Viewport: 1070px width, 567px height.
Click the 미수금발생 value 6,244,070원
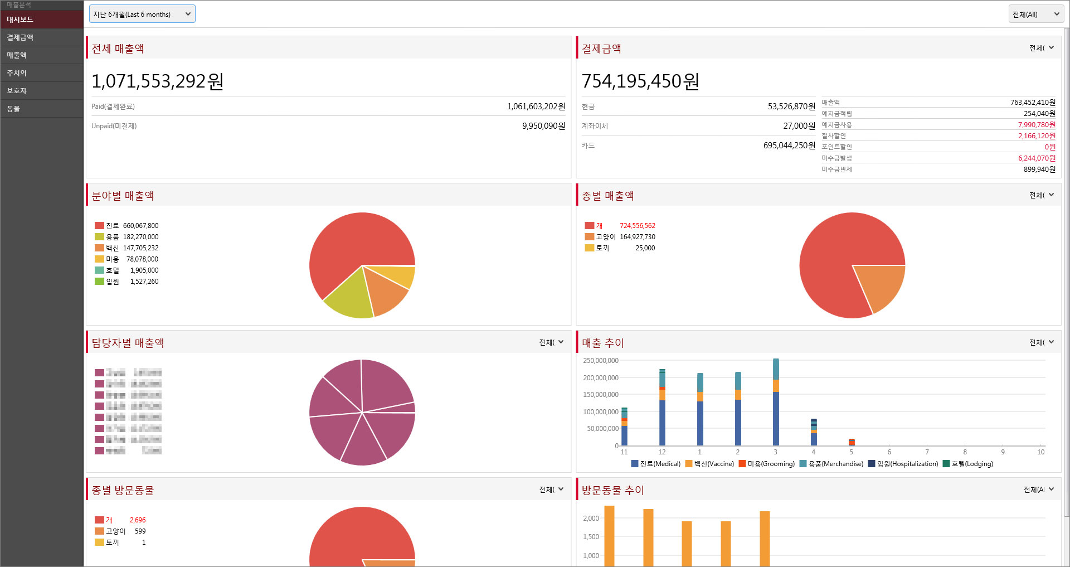pyautogui.click(x=1037, y=158)
